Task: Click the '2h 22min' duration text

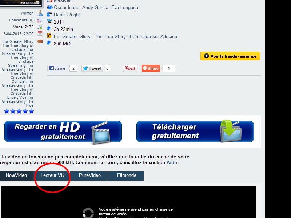Action: [x=63, y=29]
